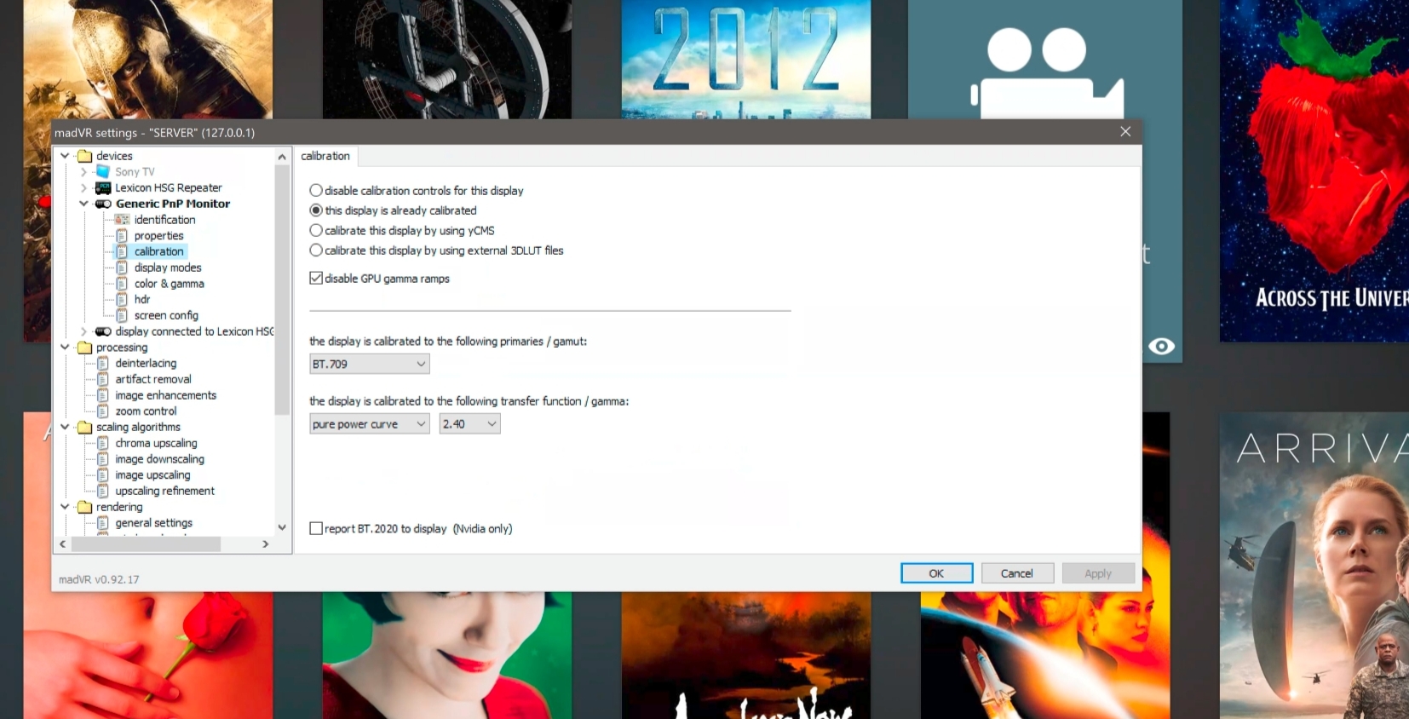Click the artifact removal page icon
This screenshot has width=1409, height=719.
pos(103,379)
